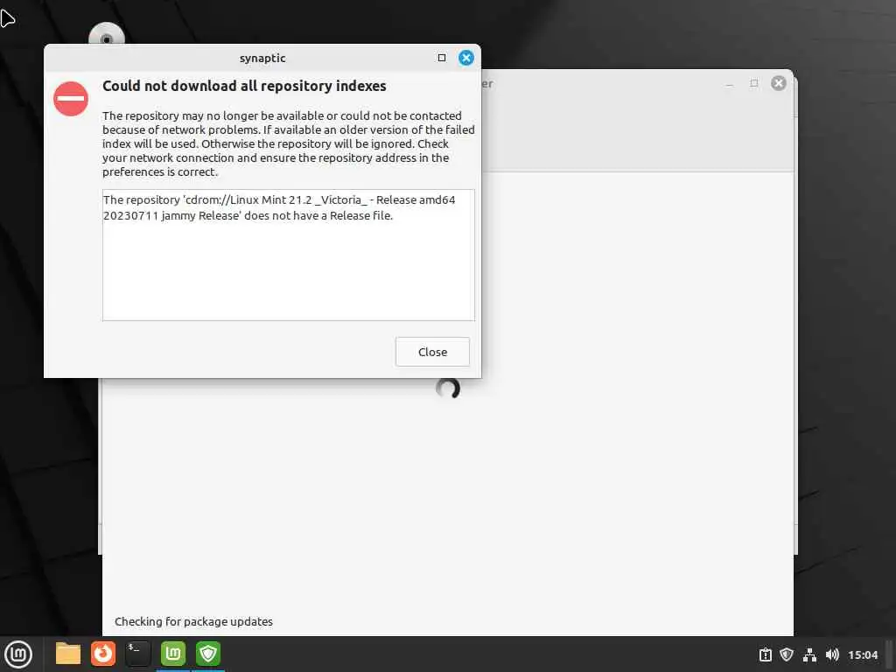Switch to the Update Manager shield taskbar item
Viewport: 896px width, 672px height.
(x=208, y=654)
